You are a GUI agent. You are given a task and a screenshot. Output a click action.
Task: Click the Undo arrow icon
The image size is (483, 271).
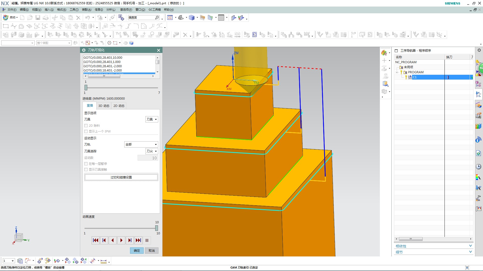tap(87, 18)
